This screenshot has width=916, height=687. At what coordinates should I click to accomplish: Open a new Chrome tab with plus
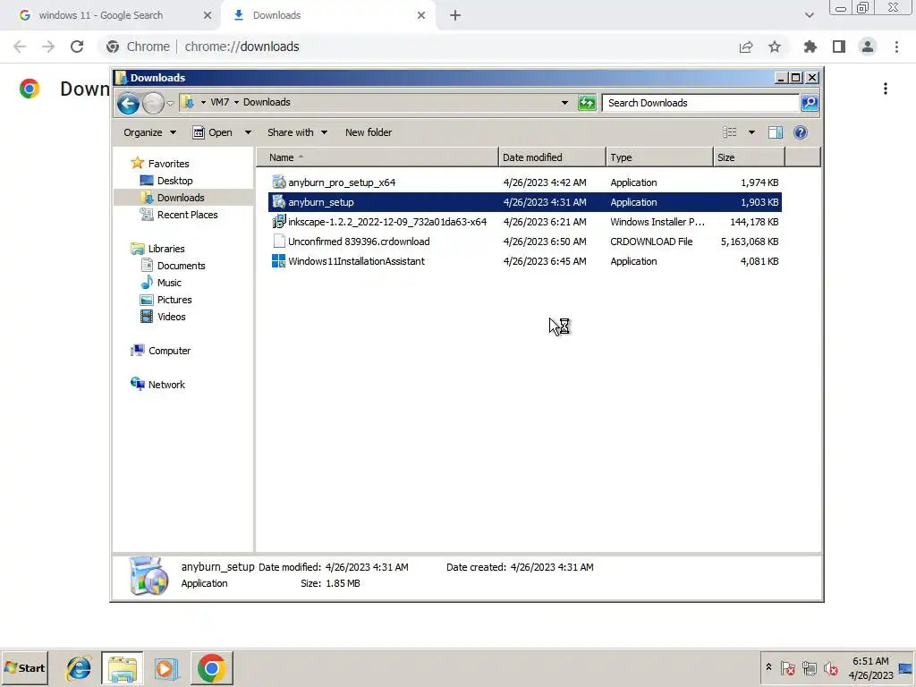(455, 15)
